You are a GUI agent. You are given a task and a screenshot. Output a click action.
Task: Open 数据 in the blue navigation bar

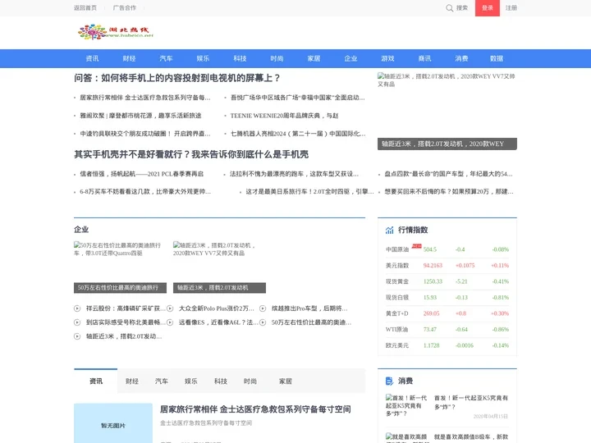(497, 58)
